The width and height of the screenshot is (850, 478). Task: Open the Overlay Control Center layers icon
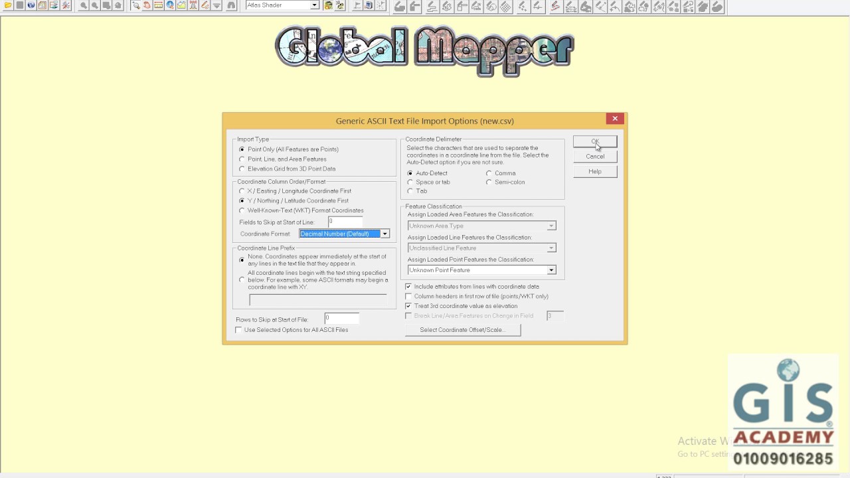pos(54,5)
